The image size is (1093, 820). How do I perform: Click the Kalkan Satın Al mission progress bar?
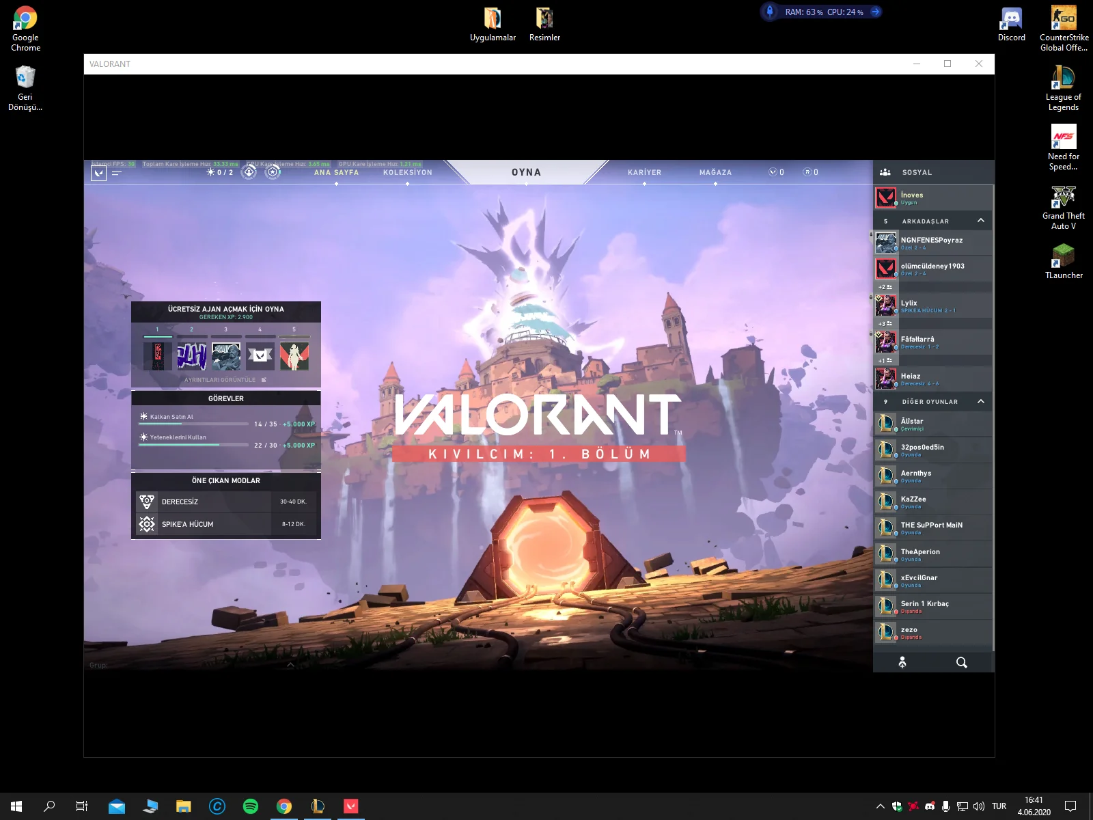(x=193, y=424)
